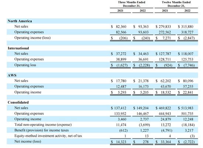Select "Equity-method investment activity, net of tax" label
The height and width of the screenshot is (148, 203).
(x=48, y=136)
